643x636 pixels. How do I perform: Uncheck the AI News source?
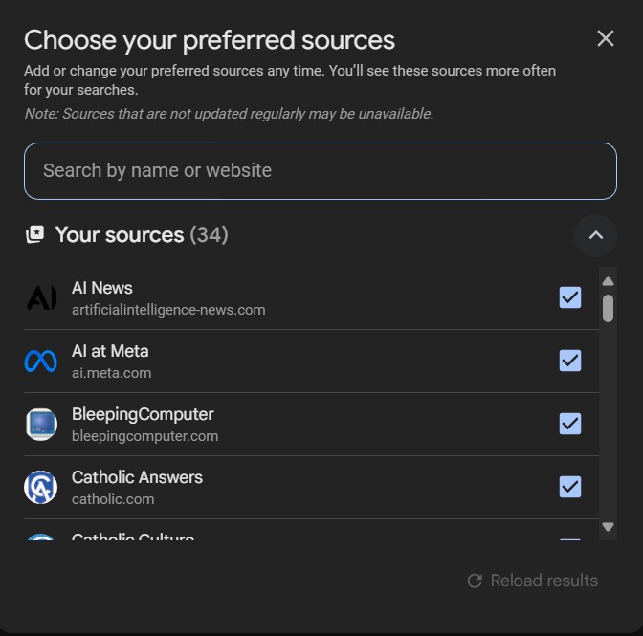[x=570, y=297]
